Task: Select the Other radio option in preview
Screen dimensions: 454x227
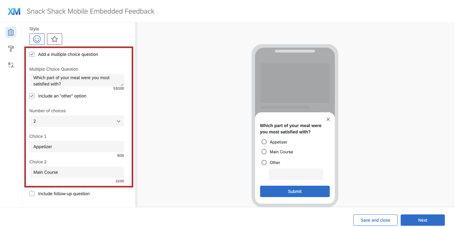Action: (264, 162)
